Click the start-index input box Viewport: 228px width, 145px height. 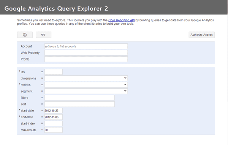(x=54, y=123)
